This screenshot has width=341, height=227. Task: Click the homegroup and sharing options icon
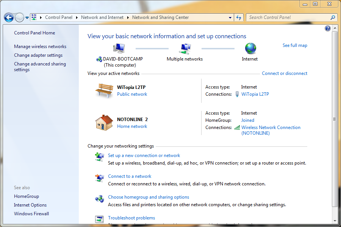99,199
